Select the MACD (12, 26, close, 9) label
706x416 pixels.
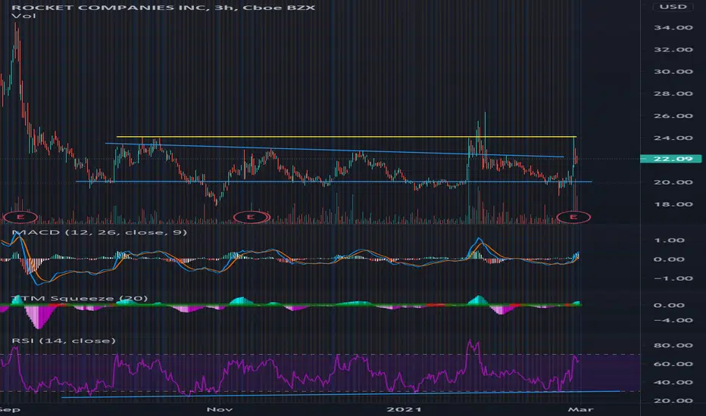[99, 232]
